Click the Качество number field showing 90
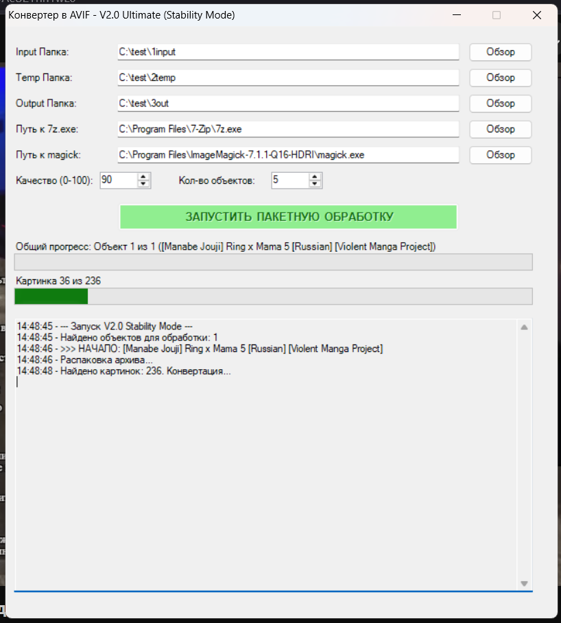 pyautogui.click(x=118, y=180)
